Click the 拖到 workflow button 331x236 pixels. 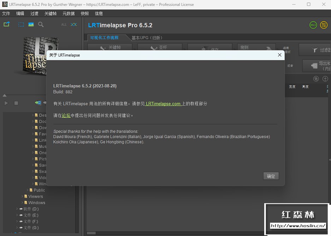coord(256,47)
